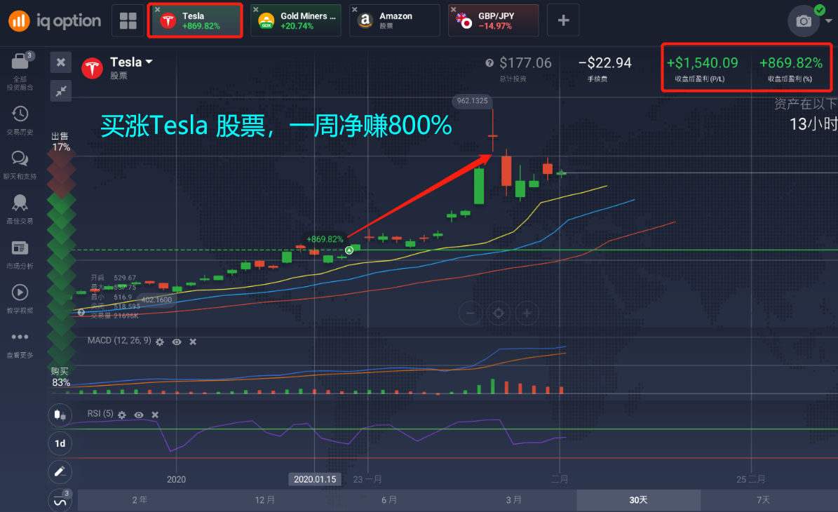Open RSI indicator settings gear
The width and height of the screenshot is (838, 512).
pyautogui.click(x=122, y=415)
